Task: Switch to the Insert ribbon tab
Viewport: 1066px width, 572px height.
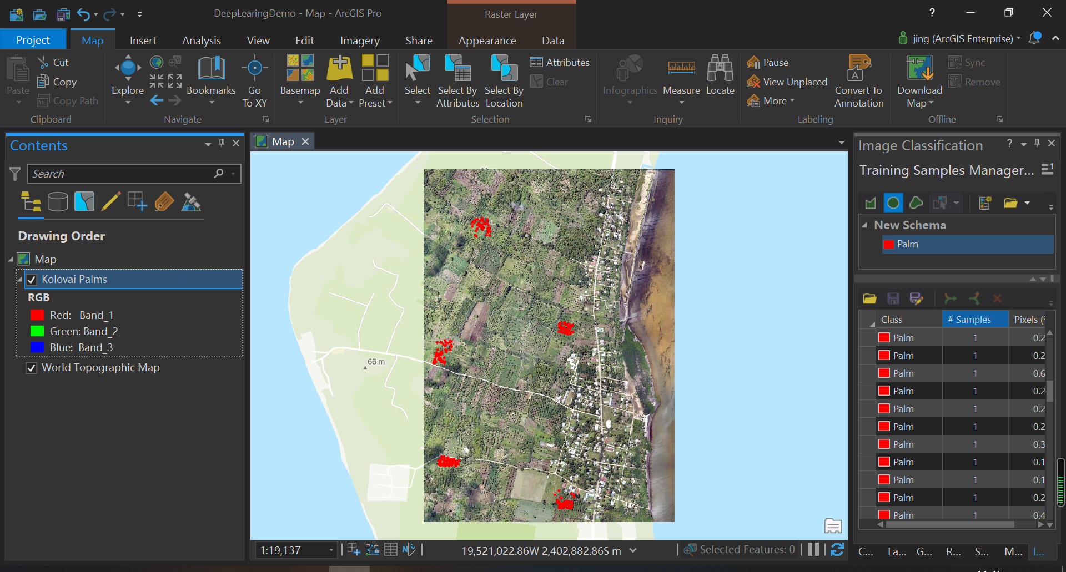Action: (143, 41)
